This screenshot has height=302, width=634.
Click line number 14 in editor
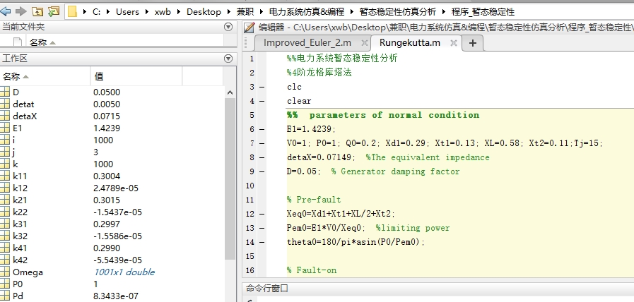[252, 242]
